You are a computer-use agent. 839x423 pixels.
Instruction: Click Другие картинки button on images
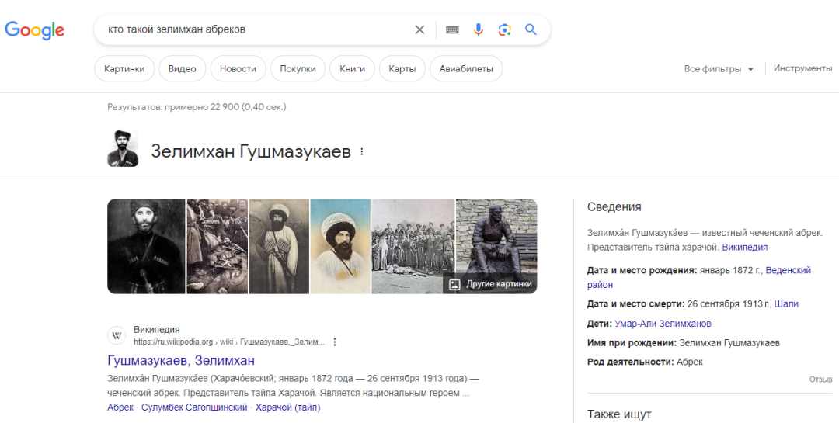click(491, 284)
